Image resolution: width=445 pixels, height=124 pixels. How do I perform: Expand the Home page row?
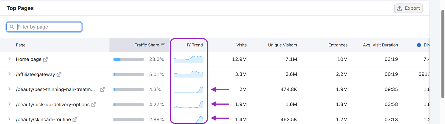click(x=9, y=59)
